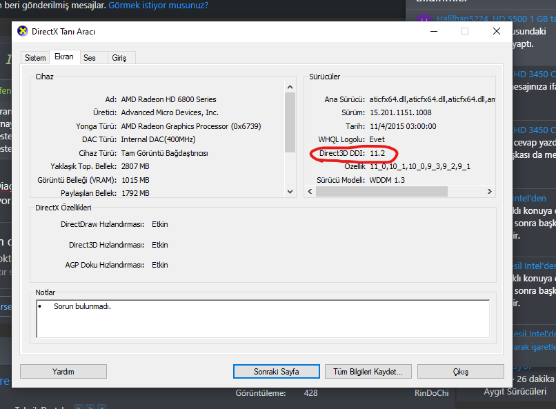Click Sürücüler scroll right arrow
556x409 pixels.
coord(490,191)
